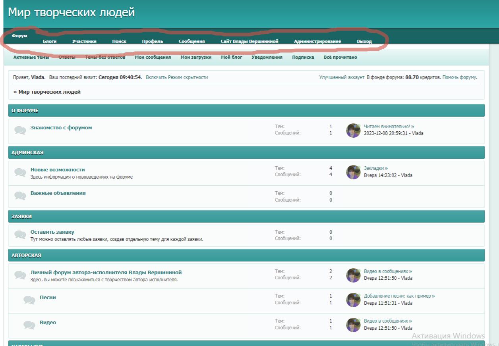Open the Добавление песни: как пример post

point(399,296)
